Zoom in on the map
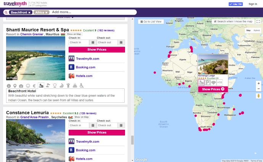This screenshot has height=162, width=263. [x=258, y=83]
